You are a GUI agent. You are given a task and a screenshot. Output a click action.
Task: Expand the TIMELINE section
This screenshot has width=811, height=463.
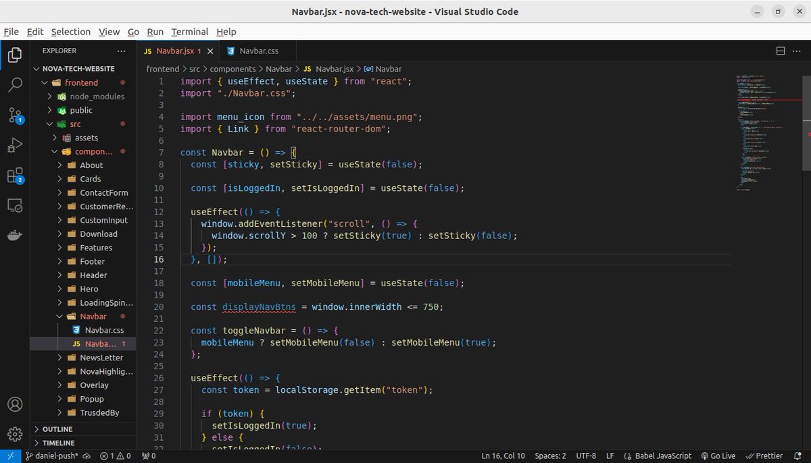84,443
